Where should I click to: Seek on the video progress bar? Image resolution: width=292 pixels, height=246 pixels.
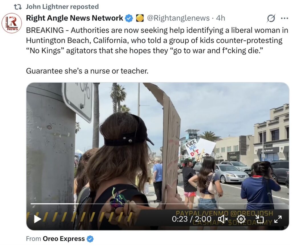tap(157, 204)
